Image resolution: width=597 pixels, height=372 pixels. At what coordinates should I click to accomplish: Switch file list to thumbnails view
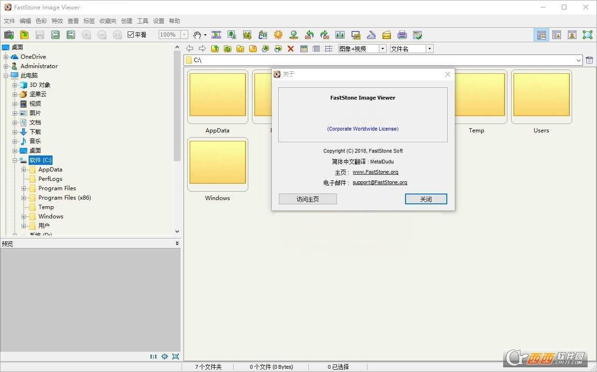(304, 49)
